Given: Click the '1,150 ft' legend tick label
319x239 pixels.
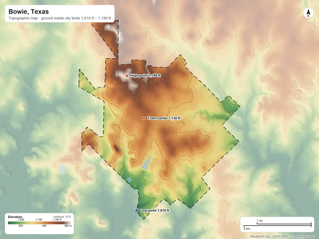Looking at the screenshot, I should coord(57,220).
